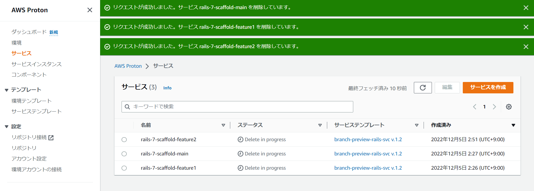534x191 pixels.
Task: Click the 2022年12月5日 2:27 creation date
Action: [468, 154]
